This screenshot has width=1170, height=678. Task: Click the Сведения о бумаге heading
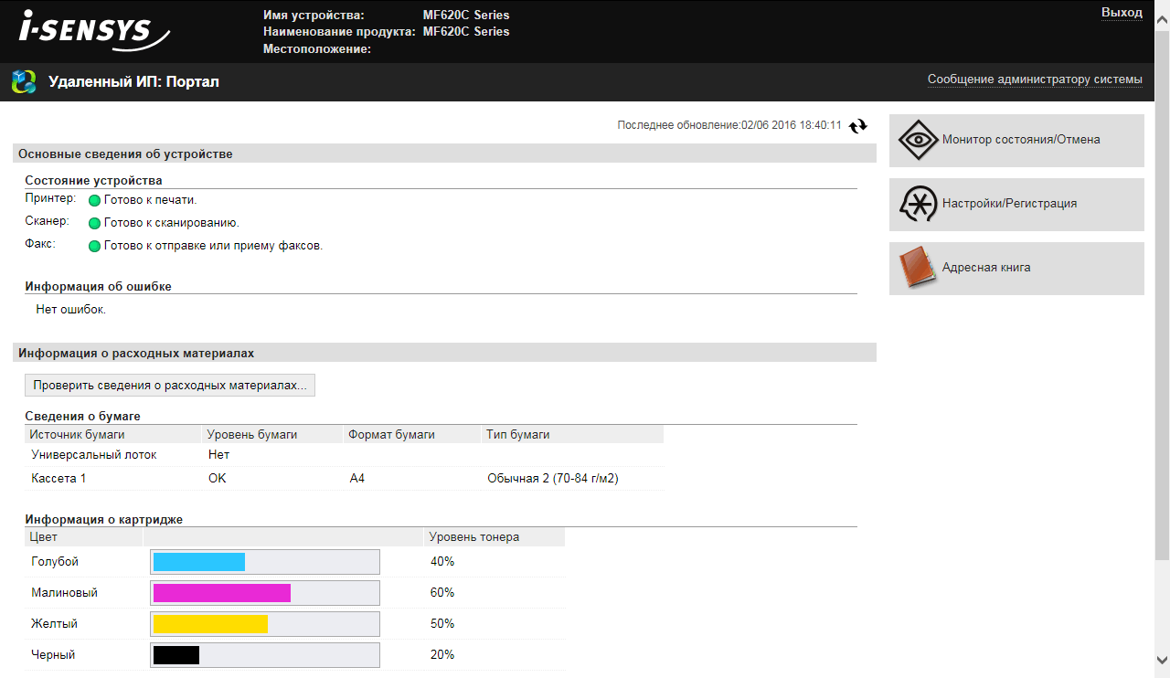pyautogui.click(x=82, y=417)
